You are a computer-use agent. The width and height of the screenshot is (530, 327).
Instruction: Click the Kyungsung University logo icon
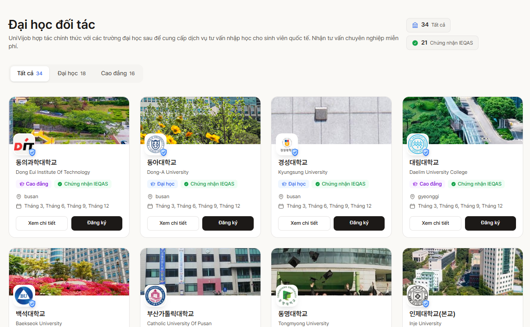(x=287, y=145)
